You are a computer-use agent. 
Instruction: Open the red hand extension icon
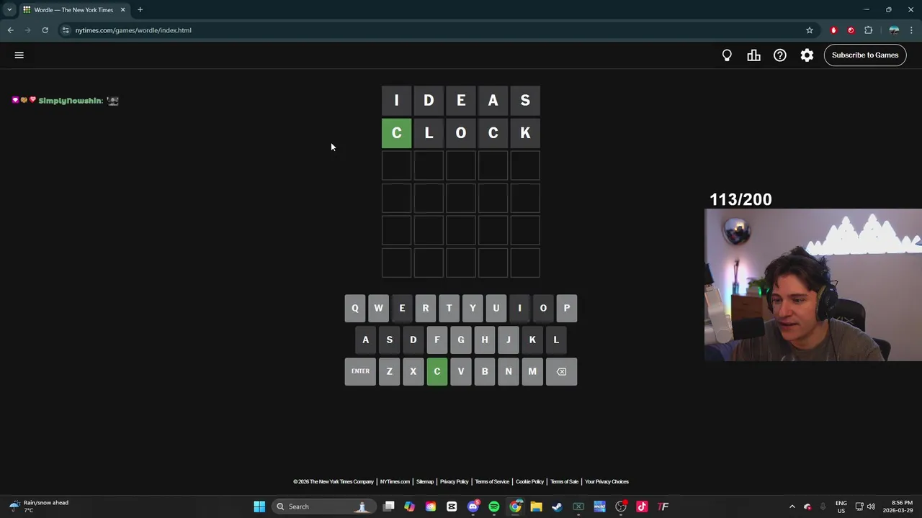[x=833, y=30]
